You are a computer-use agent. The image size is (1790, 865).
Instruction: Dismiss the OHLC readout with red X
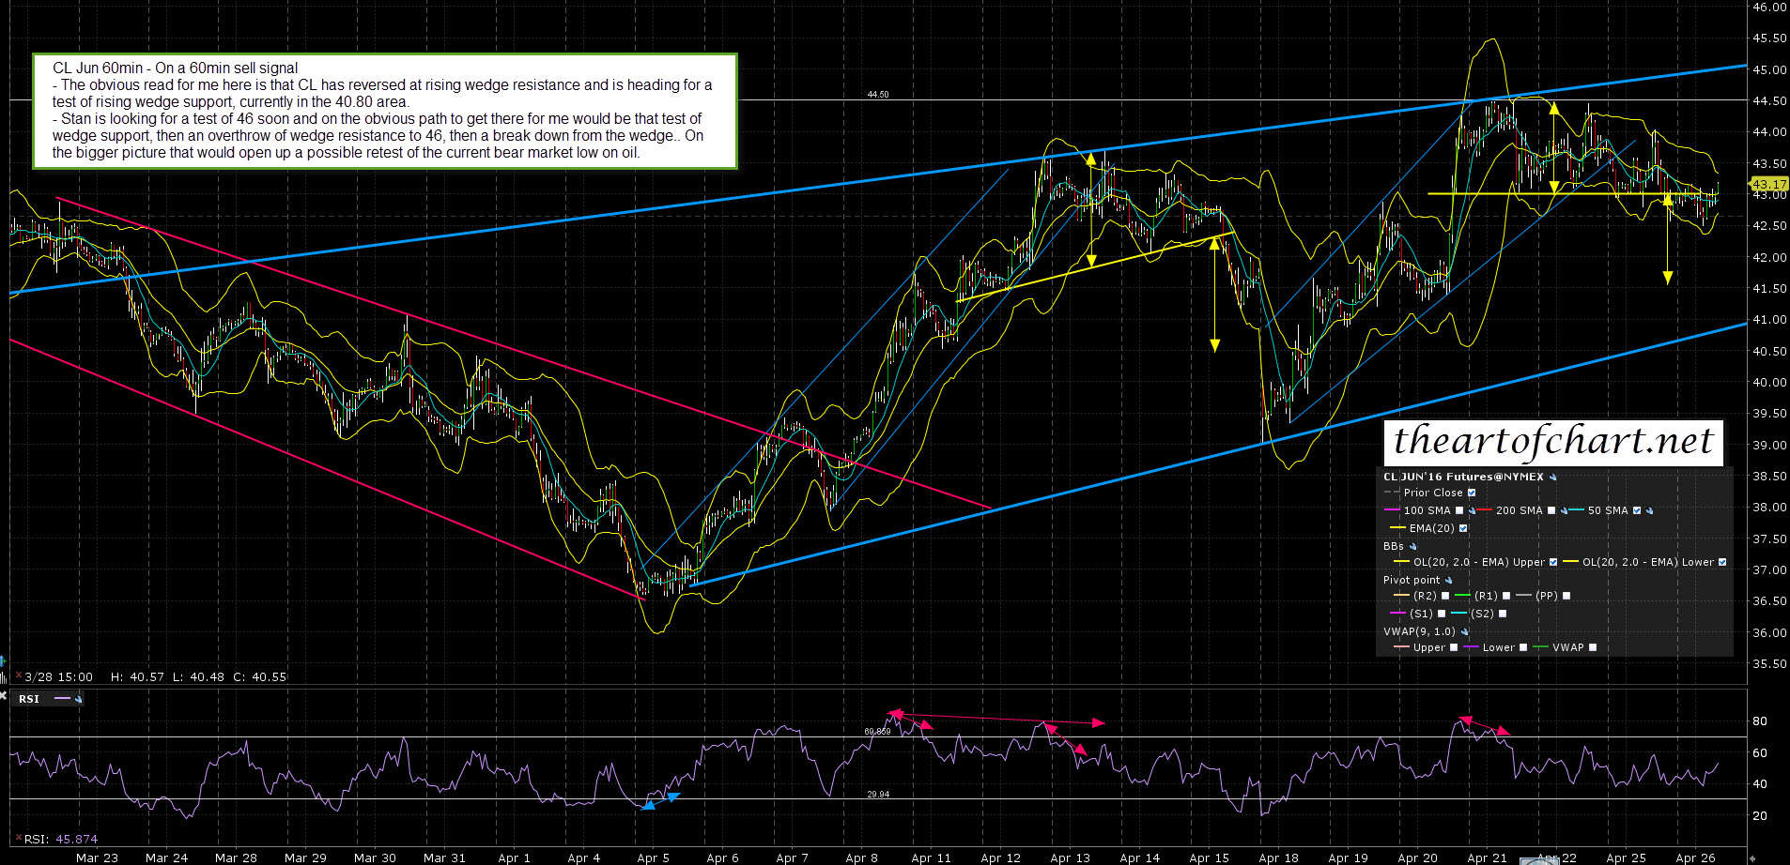17,675
